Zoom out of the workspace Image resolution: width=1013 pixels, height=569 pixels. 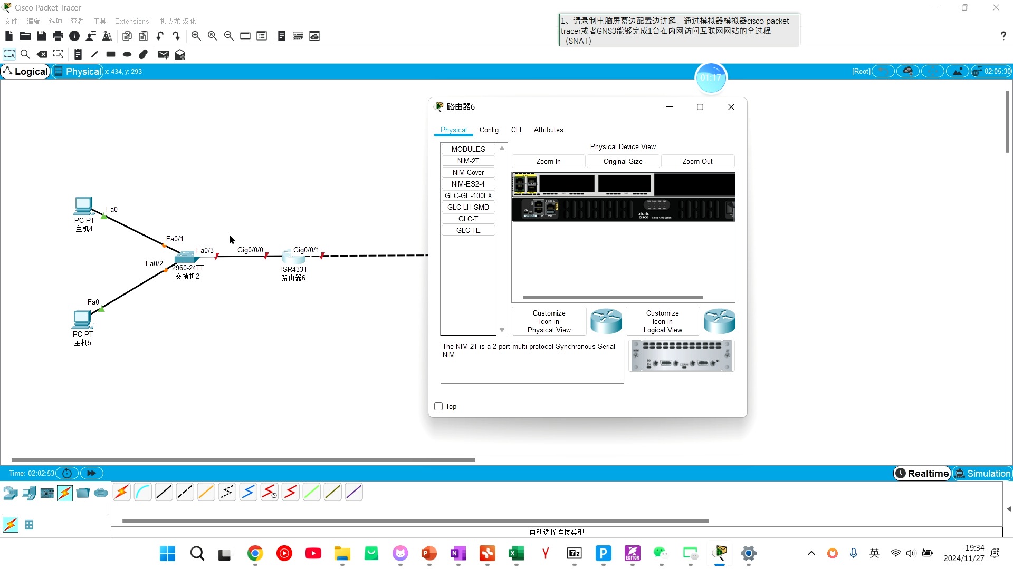228,36
